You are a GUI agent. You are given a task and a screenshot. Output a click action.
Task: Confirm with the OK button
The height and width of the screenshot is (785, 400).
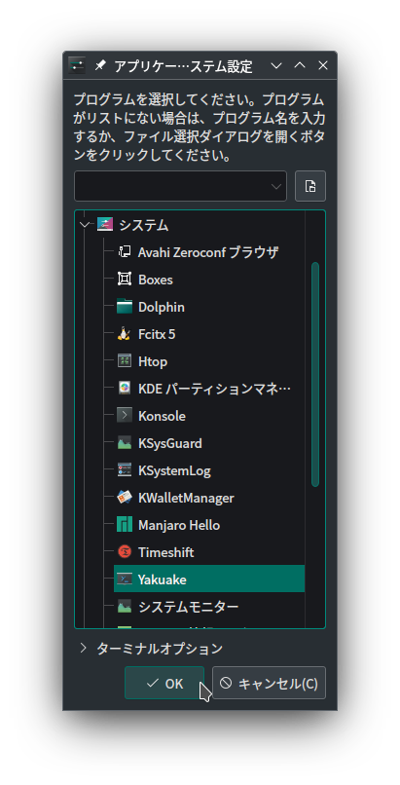164,683
